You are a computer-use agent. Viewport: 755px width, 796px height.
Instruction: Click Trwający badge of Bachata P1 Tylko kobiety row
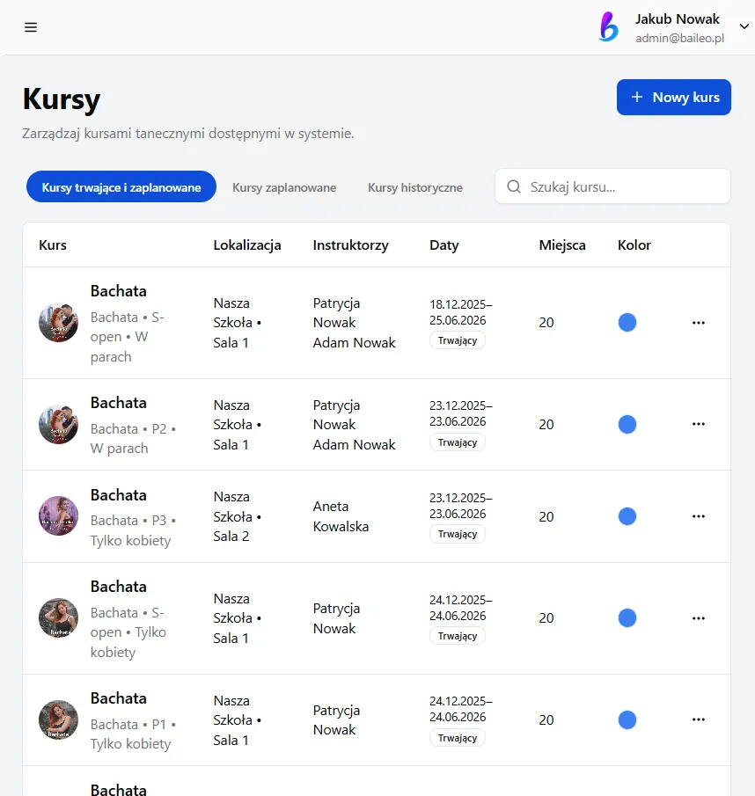tap(458, 738)
